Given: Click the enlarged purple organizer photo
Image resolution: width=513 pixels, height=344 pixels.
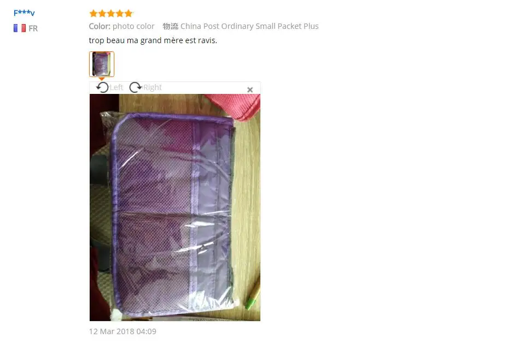Looking at the screenshot, I should (174, 207).
